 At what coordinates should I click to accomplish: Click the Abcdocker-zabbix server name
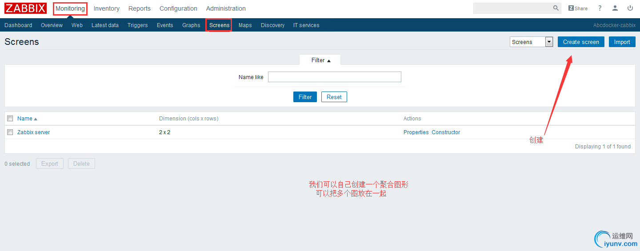[x=614, y=25]
